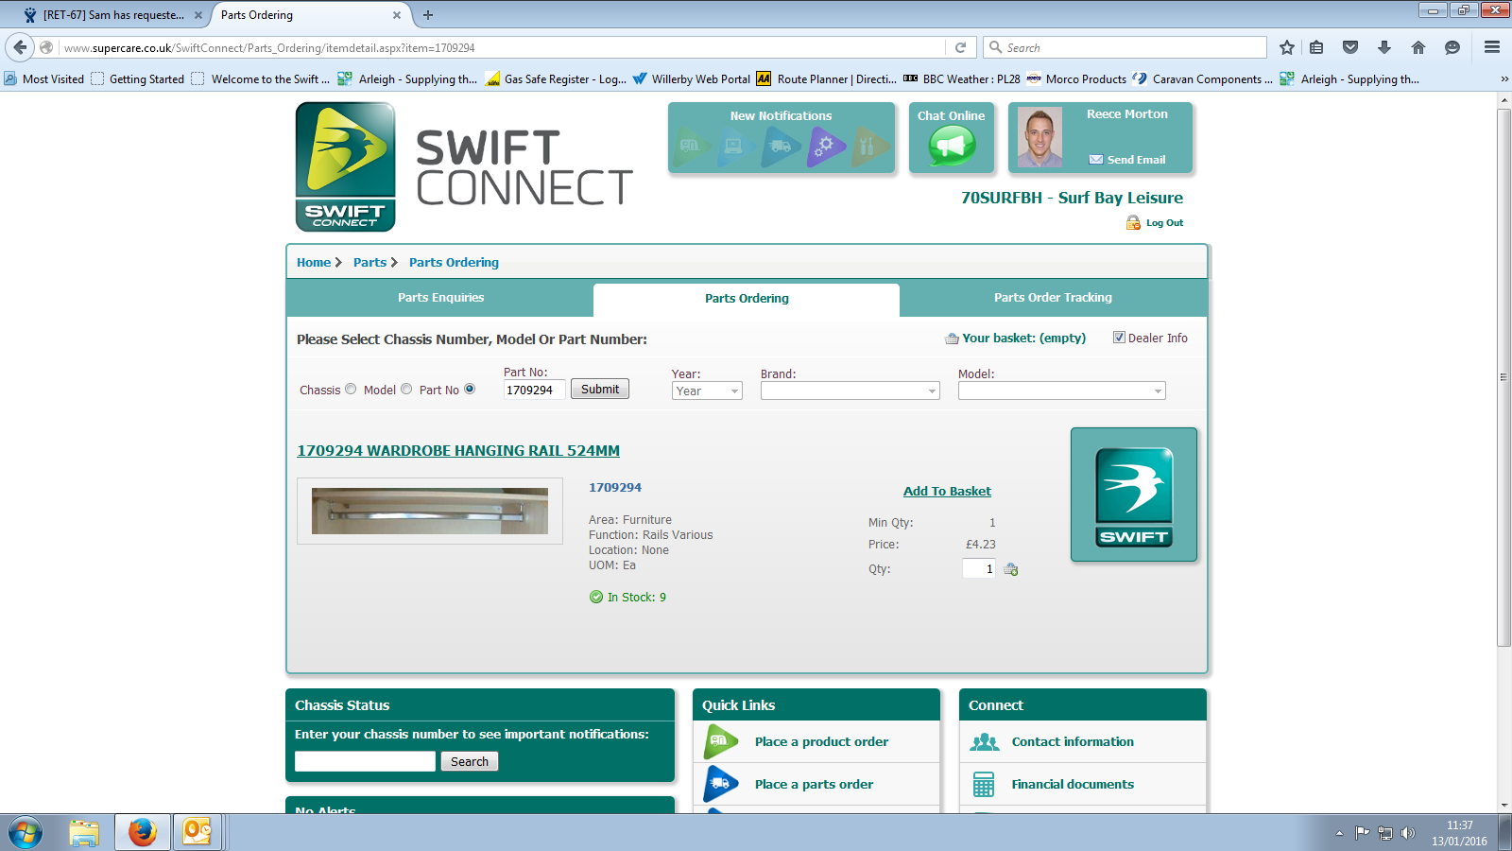Select the Chassis radio button

pyautogui.click(x=351, y=389)
